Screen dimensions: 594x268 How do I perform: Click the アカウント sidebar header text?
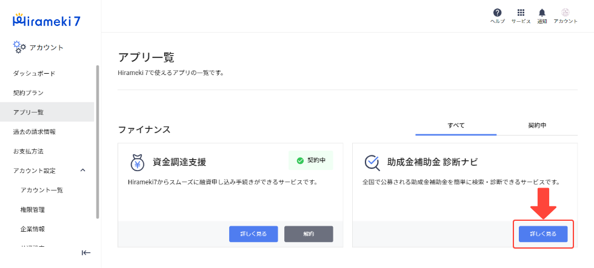[47, 47]
